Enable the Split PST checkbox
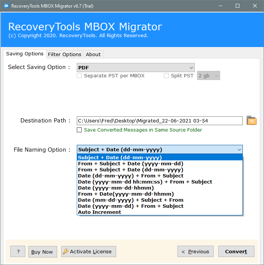264x265 pixels. click(166, 75)
